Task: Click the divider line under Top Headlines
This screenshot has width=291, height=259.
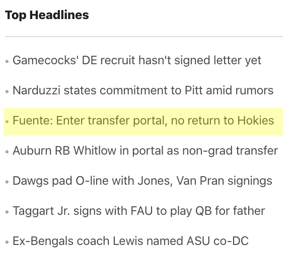Action: click(x=144, y=37)
